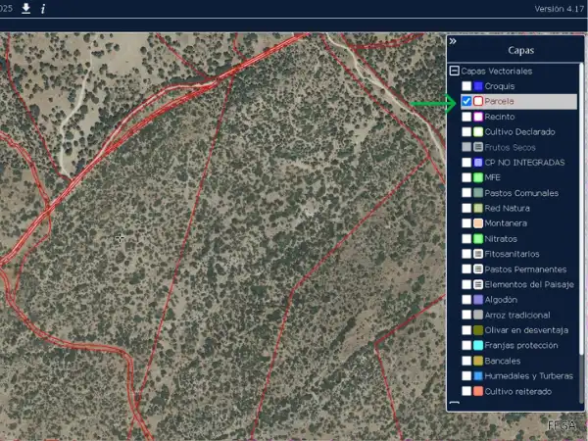Screen dimensions: 588x441
Task: Enable the Croquis layer checkbox
Action: click(x=466, y=86)
